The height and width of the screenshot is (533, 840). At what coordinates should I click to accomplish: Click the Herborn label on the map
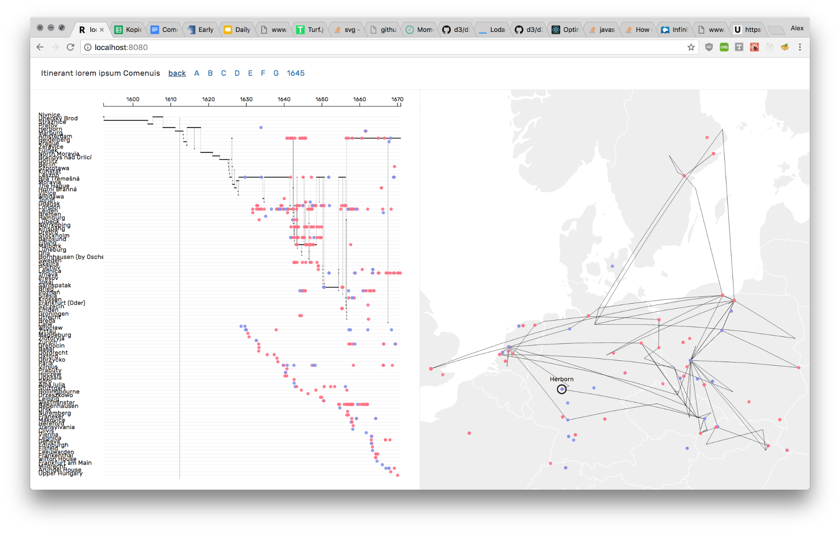[x=561, y=379]
